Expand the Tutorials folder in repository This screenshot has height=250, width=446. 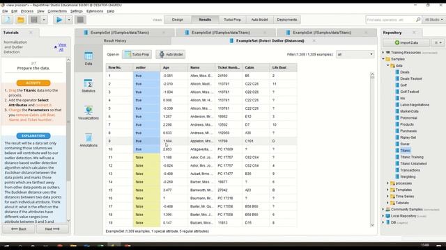[388, 203]
